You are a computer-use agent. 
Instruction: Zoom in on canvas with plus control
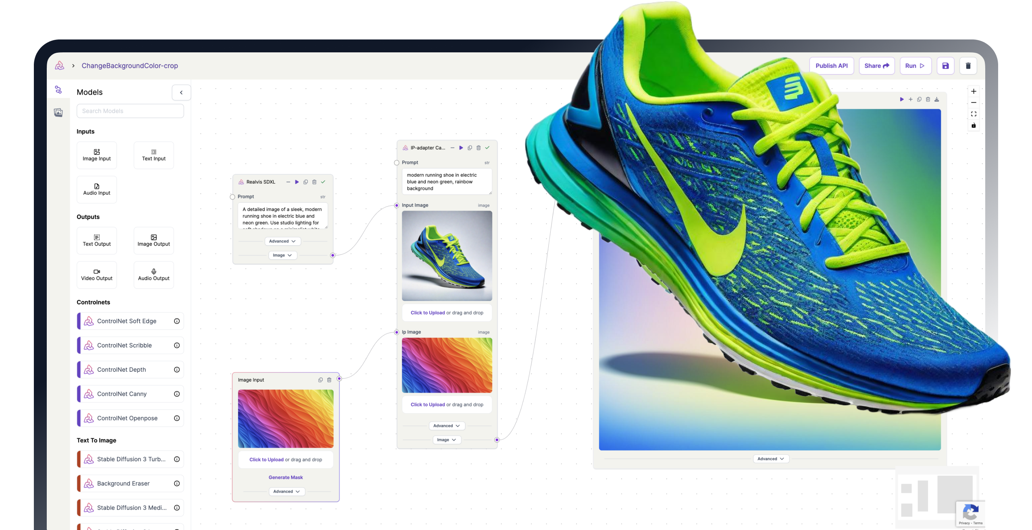click(973, 91)
